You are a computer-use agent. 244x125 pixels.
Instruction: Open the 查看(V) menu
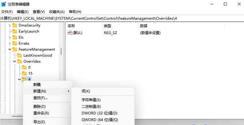click(39, 12)
